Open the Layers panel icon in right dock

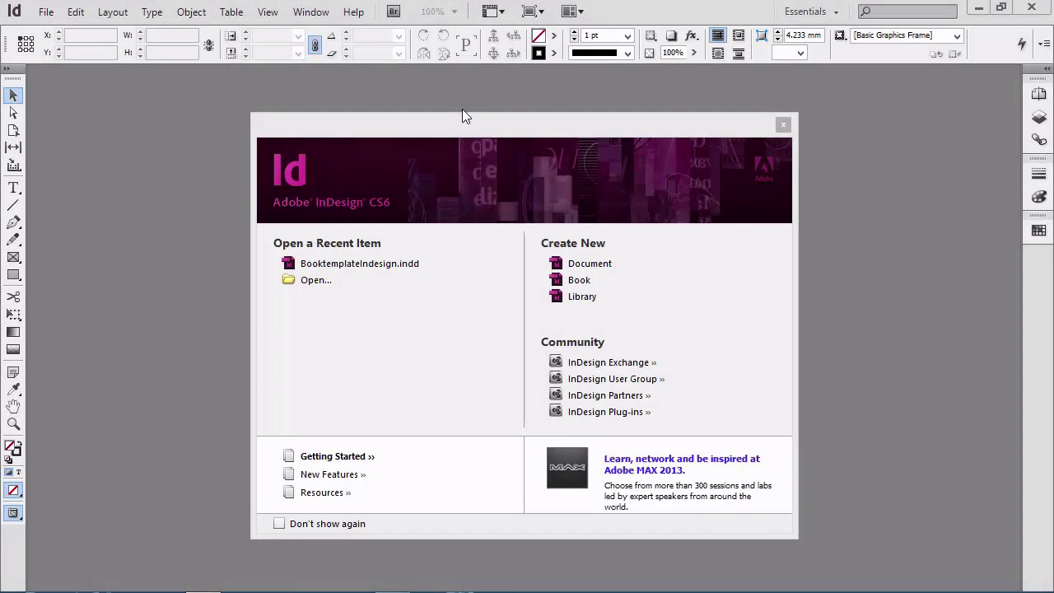coord(1038,118)
